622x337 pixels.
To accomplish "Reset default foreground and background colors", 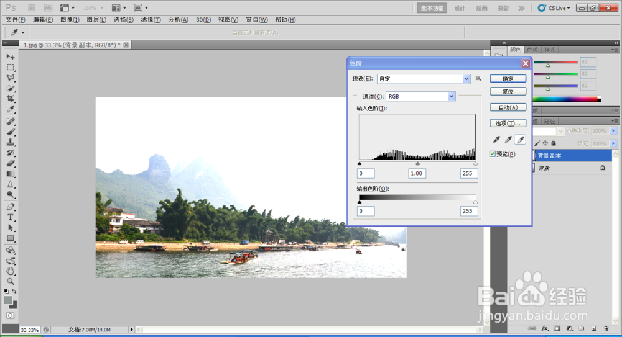I will click(x=6, y=291).
